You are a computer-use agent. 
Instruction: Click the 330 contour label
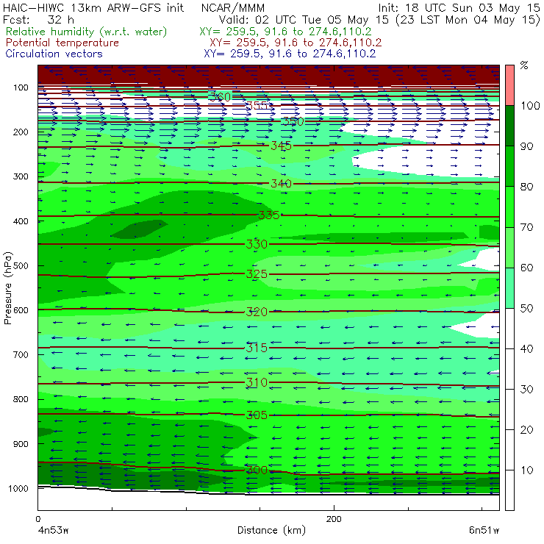point(257,244)
